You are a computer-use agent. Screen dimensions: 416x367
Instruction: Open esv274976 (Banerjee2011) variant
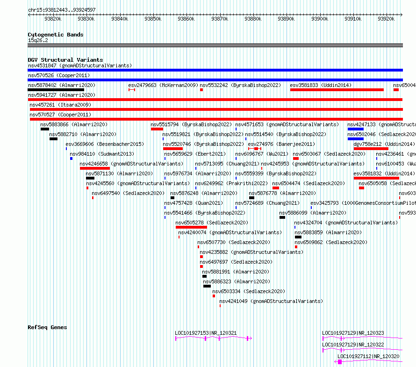281,144
